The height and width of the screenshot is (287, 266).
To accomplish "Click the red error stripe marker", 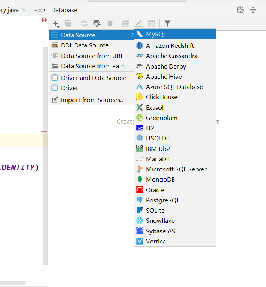I will pos(44,131).
